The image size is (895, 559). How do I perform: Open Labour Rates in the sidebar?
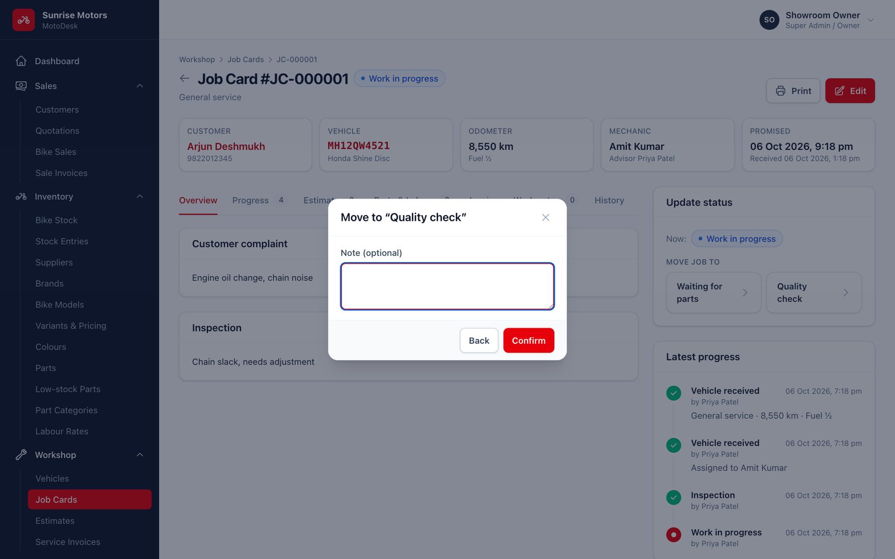tap(62, 432)
